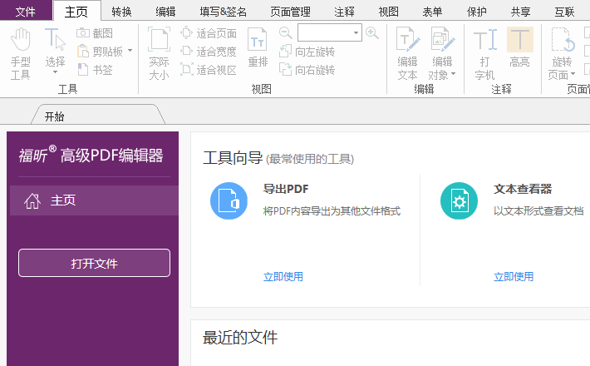
Task: Open the Fill & Sign (填写&签名) tab
Action: click(224, 12)
